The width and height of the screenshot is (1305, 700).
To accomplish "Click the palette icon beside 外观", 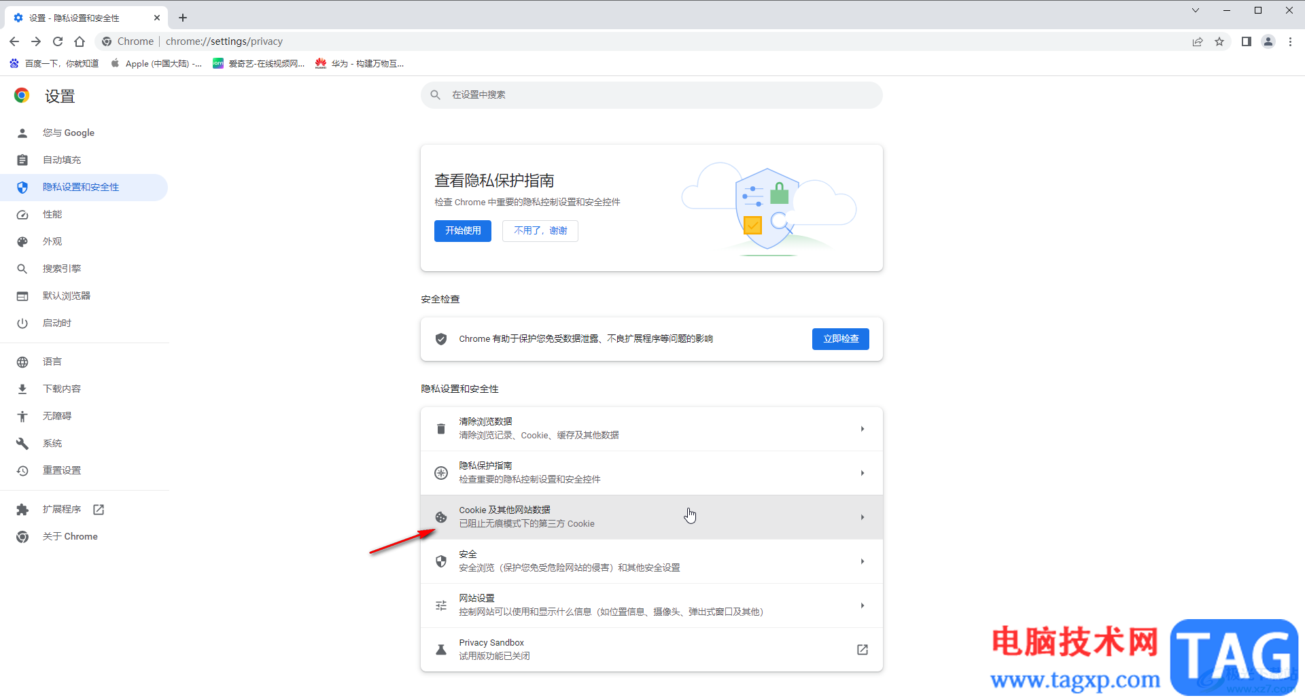I will [x=22, y=241].
